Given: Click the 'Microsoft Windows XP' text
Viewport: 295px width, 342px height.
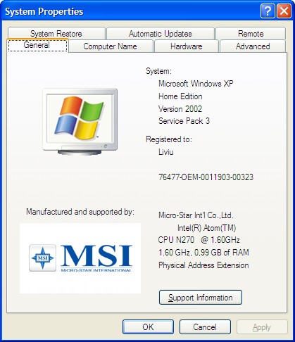Looking at the screenshot, I should click(x=196, y=84).
